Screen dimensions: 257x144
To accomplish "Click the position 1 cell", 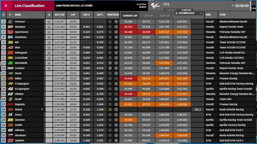I will 4,22.
